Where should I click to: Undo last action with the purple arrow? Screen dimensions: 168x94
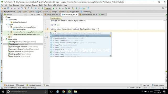[x=12, y=8]
